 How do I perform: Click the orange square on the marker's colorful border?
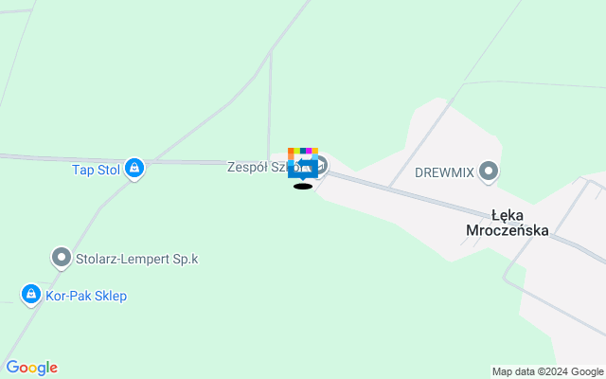click(x=291, y=151)
